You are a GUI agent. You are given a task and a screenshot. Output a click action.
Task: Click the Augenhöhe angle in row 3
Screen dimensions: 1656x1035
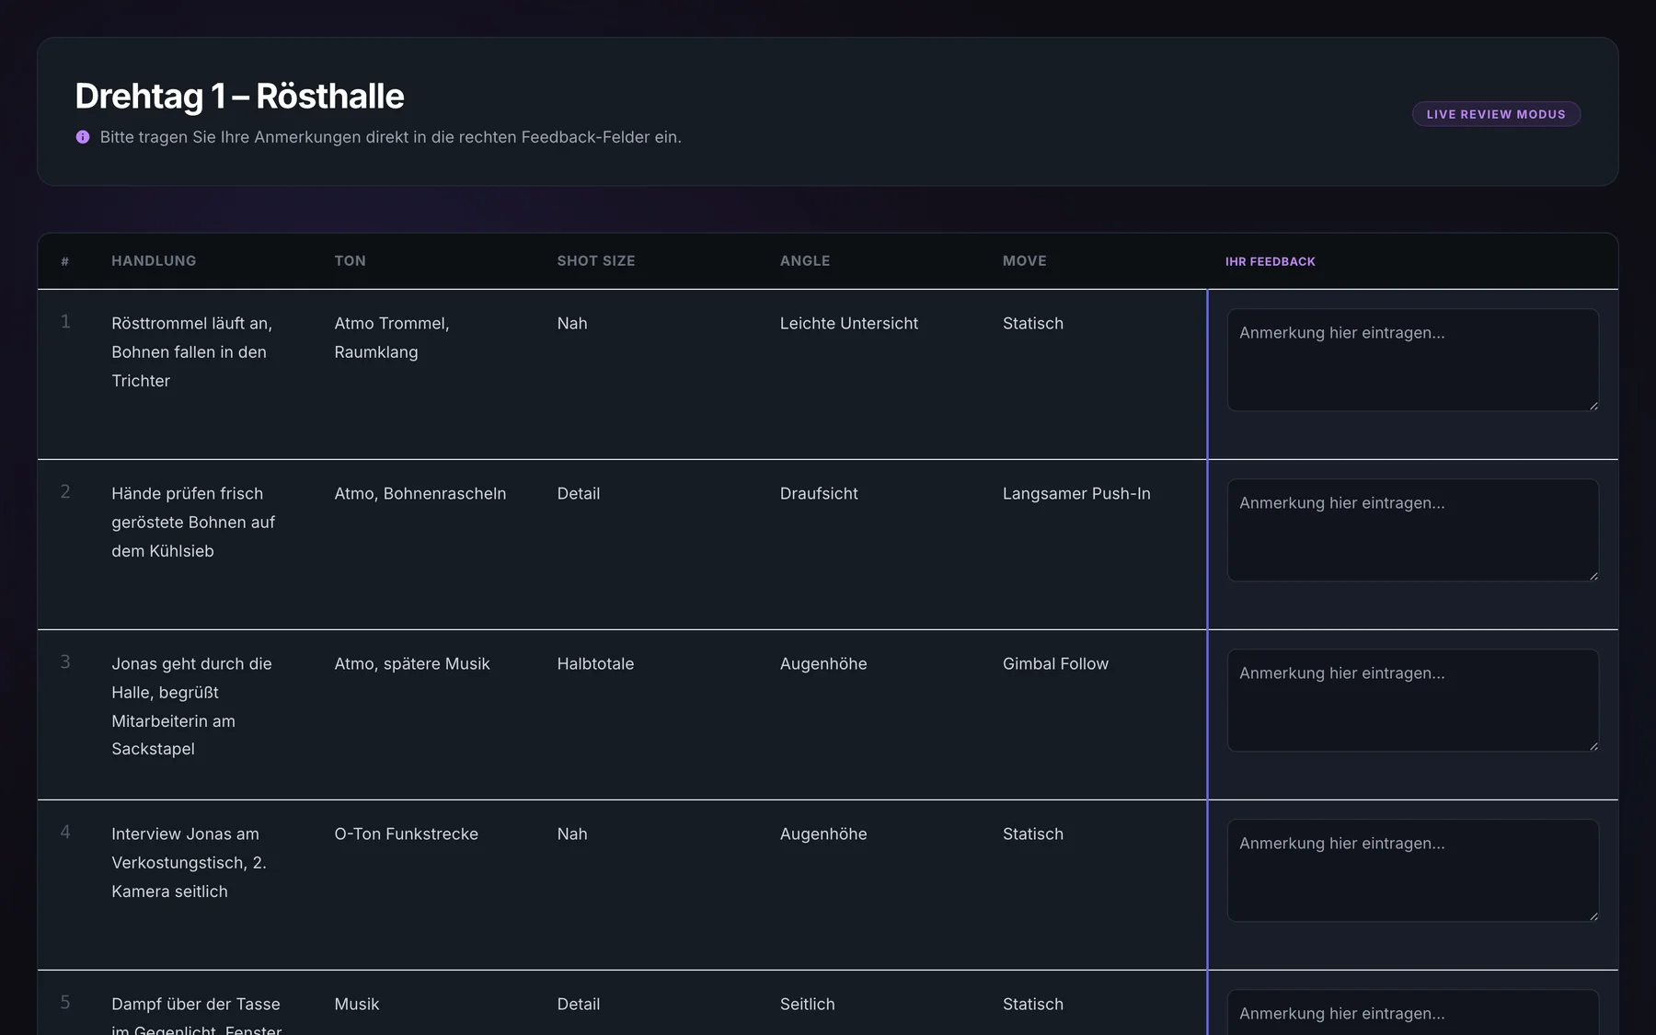823,663
